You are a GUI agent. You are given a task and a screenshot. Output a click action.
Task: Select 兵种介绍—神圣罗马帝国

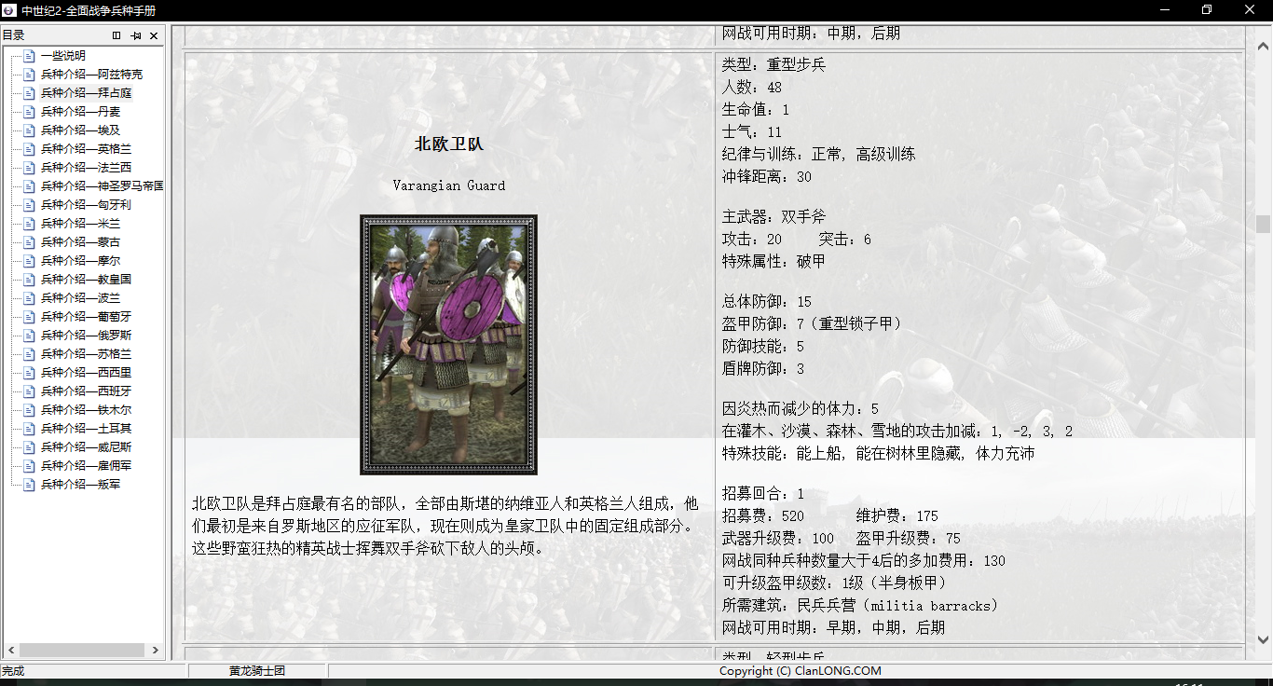tap(103, 186)
